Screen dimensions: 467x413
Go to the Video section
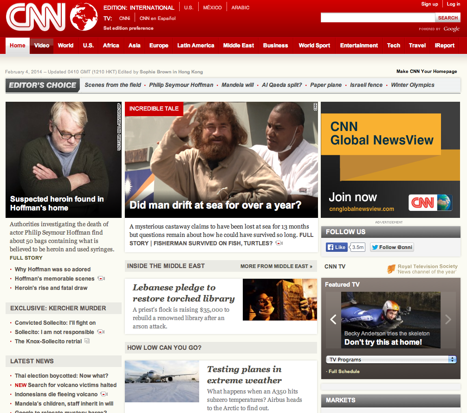[42, 46]
